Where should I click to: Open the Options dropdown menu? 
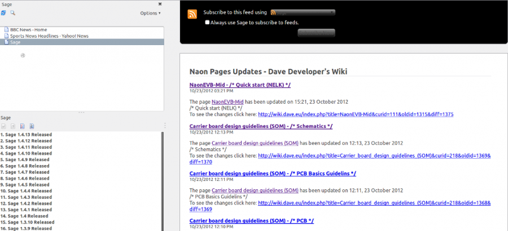(150, 13)
